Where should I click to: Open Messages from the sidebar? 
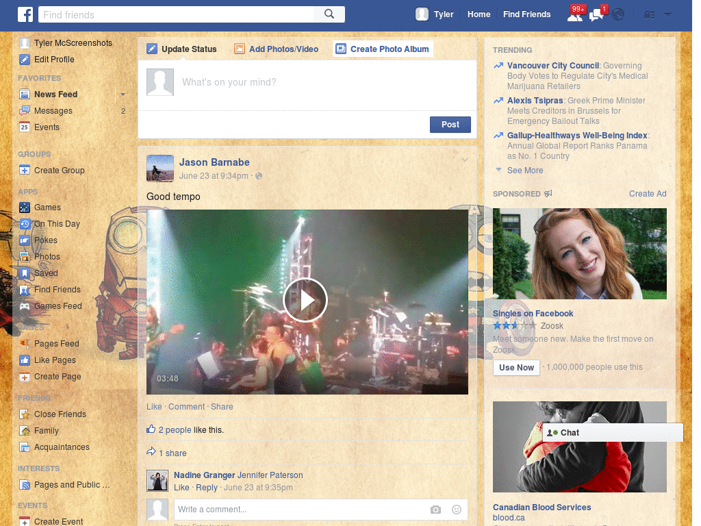[x=54, y=110]
